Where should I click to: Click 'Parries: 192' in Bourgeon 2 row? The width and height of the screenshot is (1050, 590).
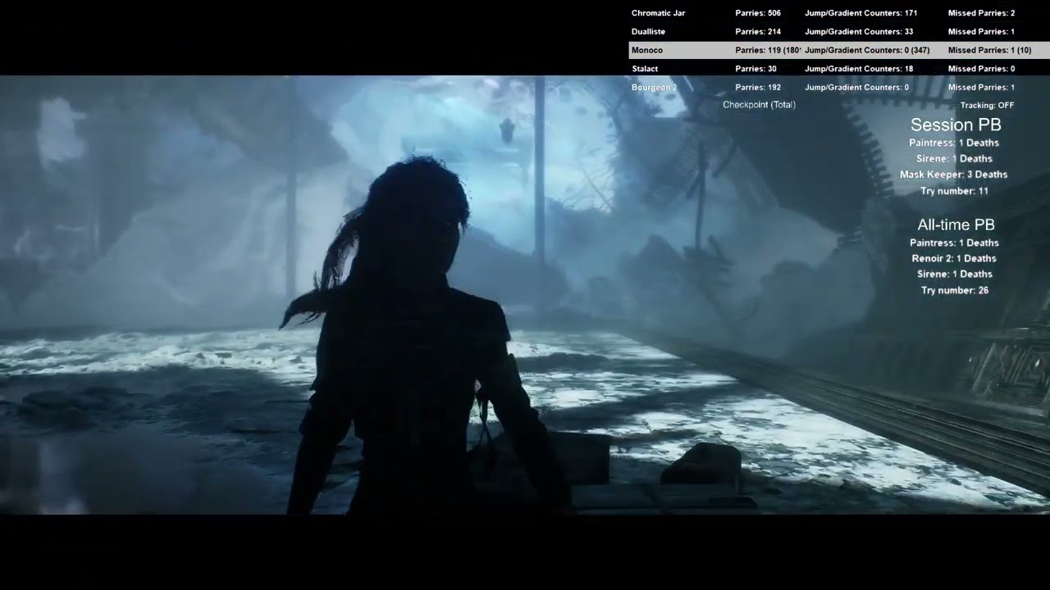(758, 88)
